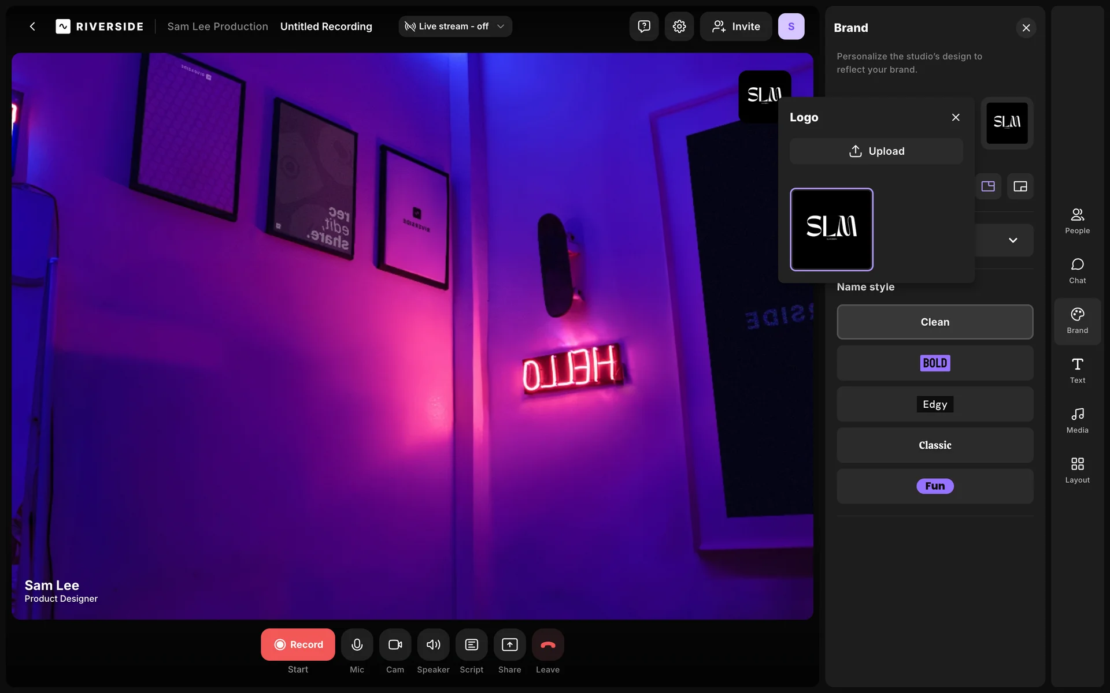Open the help chat icon
The height and width of the screenshot is (693, 1110).
643,27
